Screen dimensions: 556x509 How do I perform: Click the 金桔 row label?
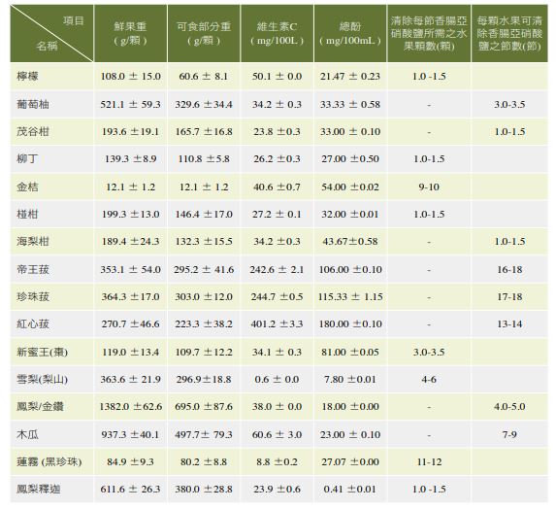27,187
